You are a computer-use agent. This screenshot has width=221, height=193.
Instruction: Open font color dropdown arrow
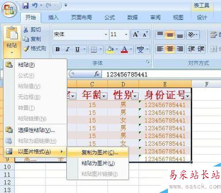(x=131, y=49)
